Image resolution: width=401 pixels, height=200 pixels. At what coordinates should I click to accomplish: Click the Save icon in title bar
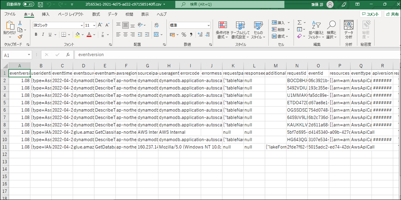point(40,4)
